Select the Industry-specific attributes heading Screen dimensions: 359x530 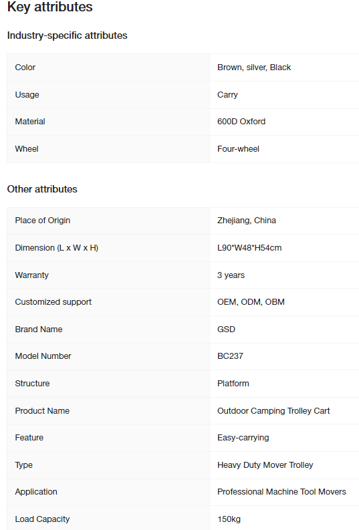[x=68, y=35]
